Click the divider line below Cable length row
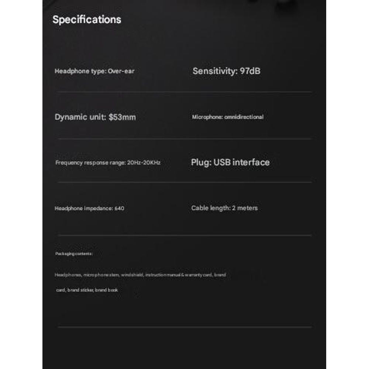369x369 pixels. [184, 235]
